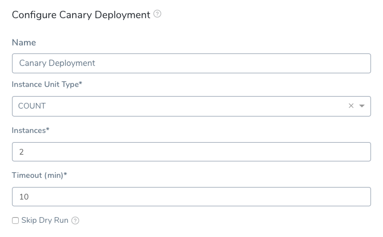Focus the Name input field
This screenshot has width=383, height=237.
[x=191, y=63]
